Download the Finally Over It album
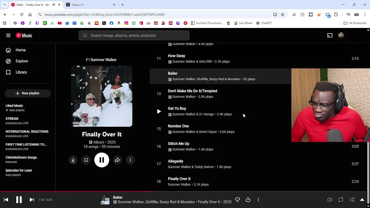The image size is (370, 208). [73, 160]
